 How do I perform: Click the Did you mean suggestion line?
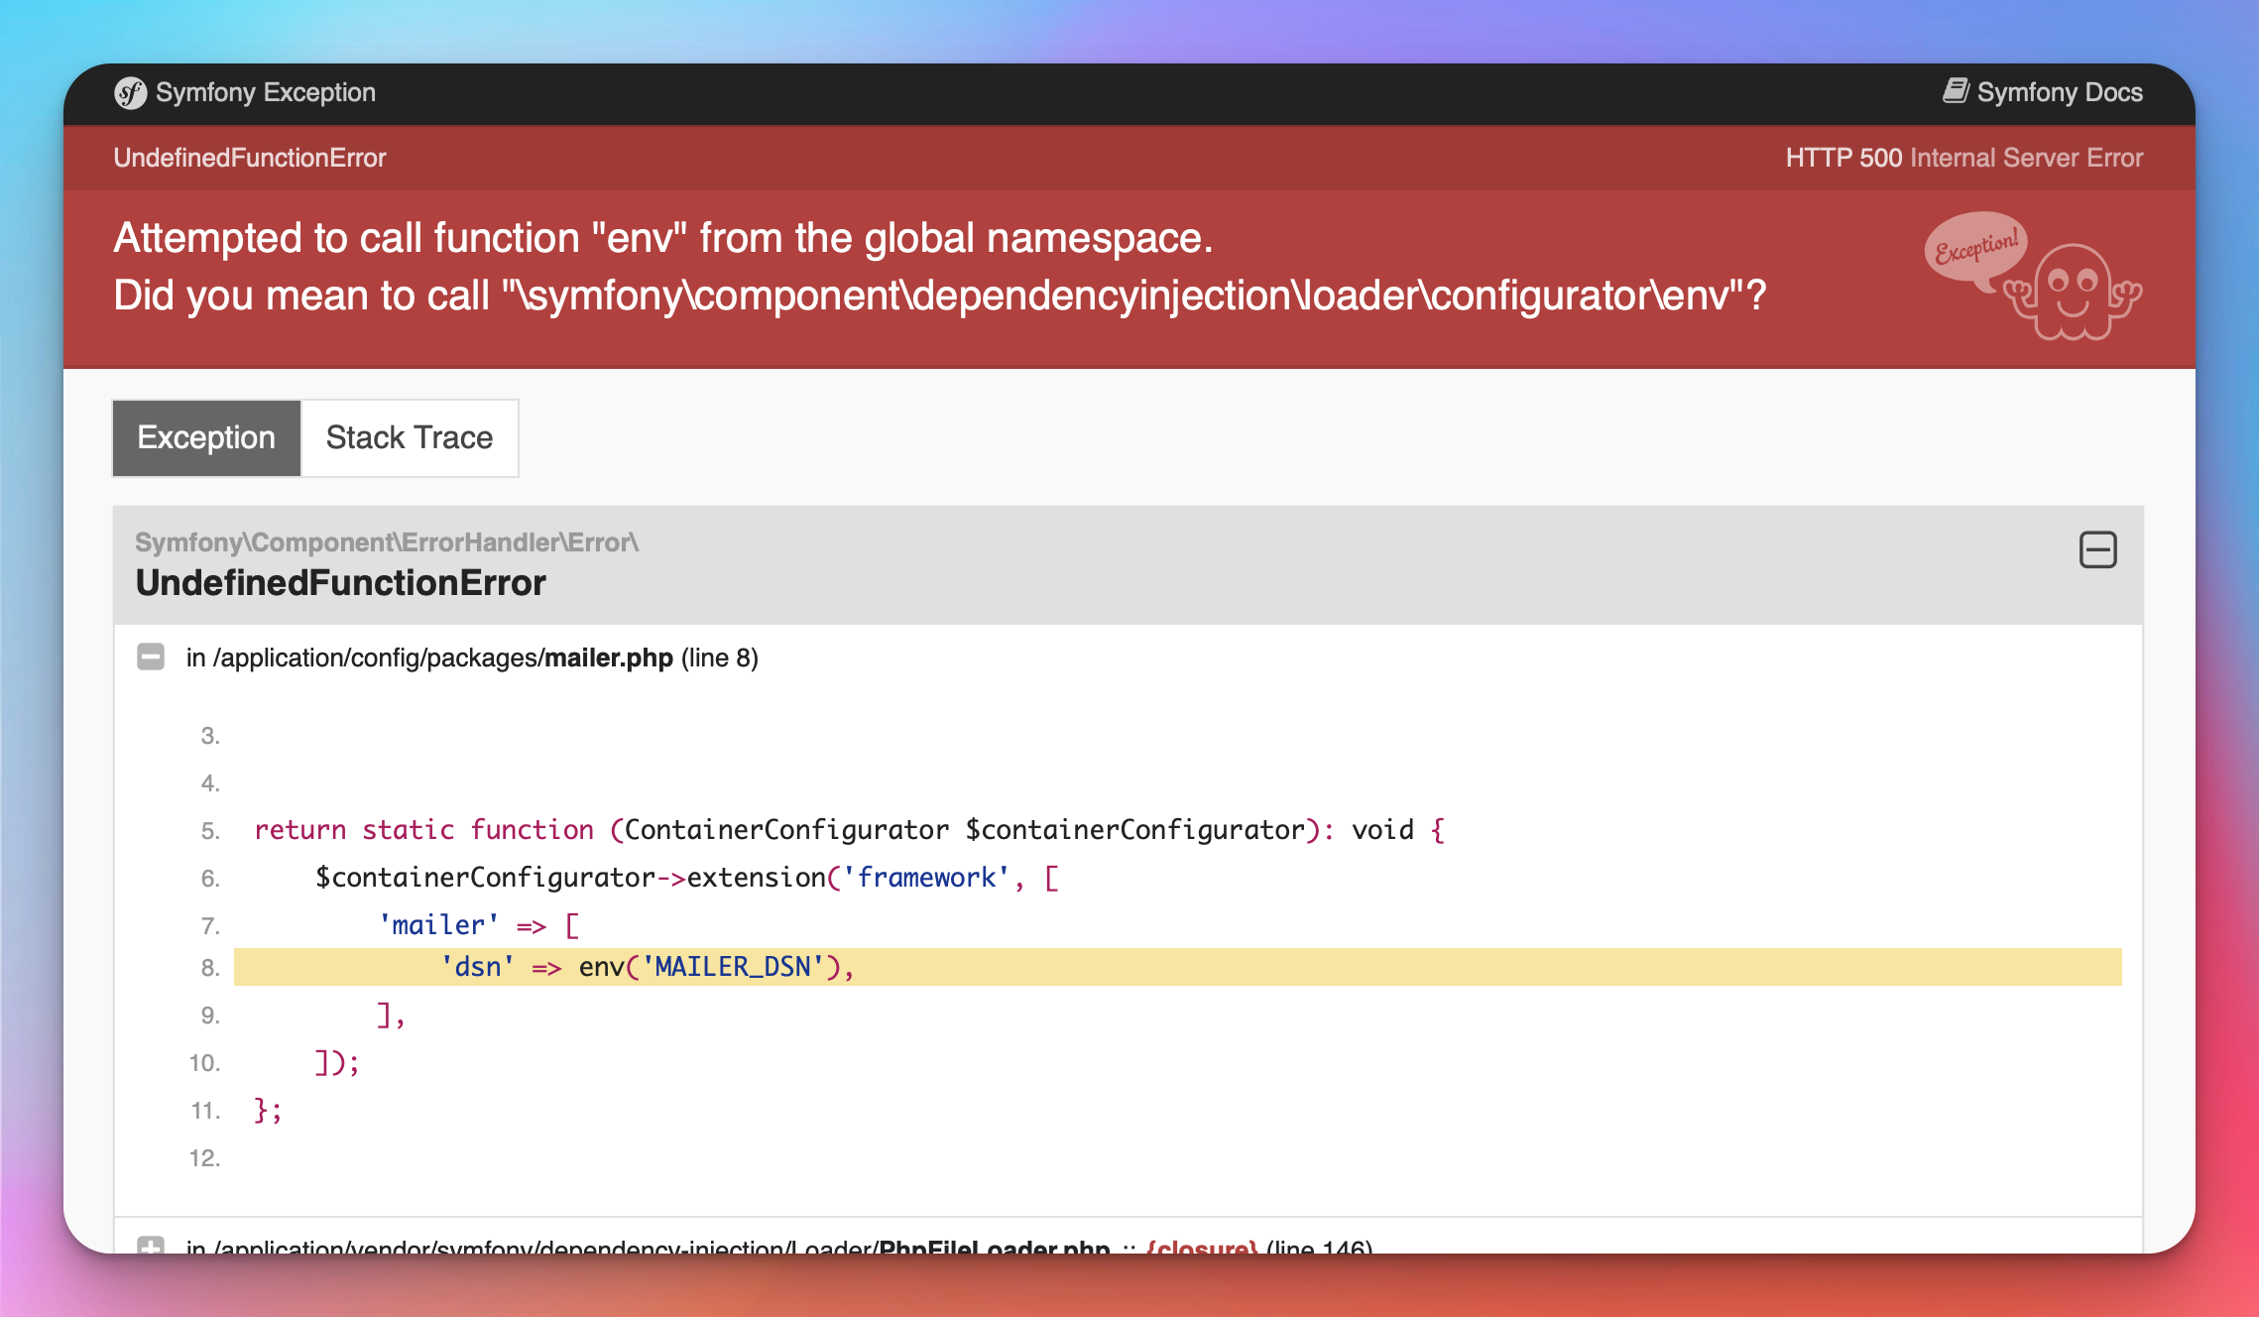click(940, 296)
